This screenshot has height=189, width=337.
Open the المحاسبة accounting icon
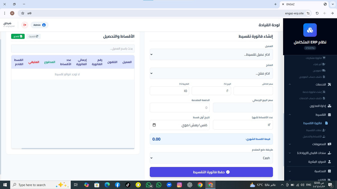(329, 171)
